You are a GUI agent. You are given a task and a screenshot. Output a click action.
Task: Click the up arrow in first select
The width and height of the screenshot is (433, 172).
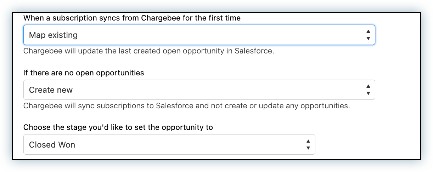(368, 32)
